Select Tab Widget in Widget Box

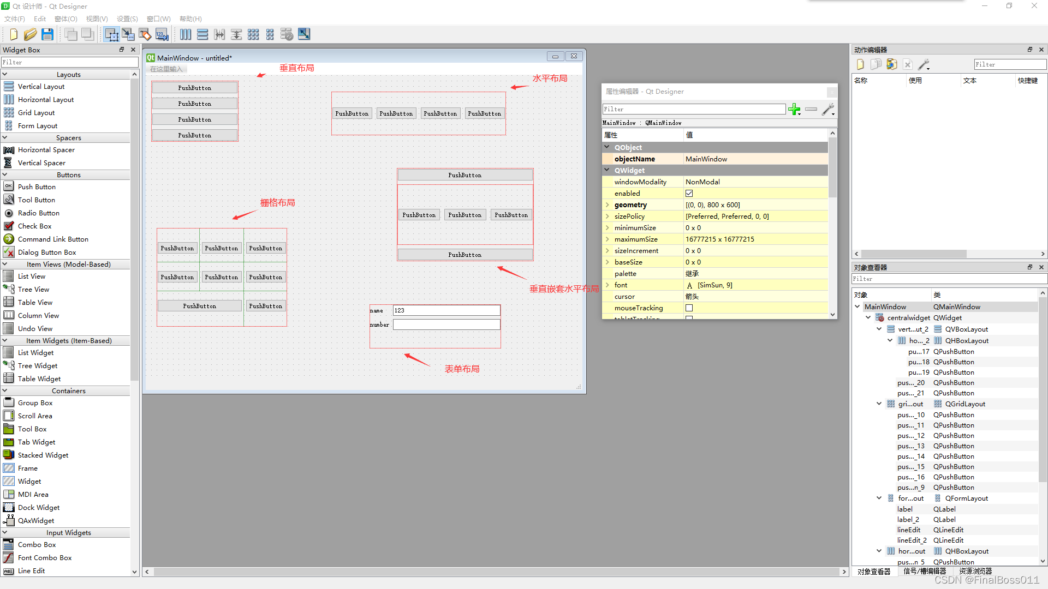click(36, 442)
